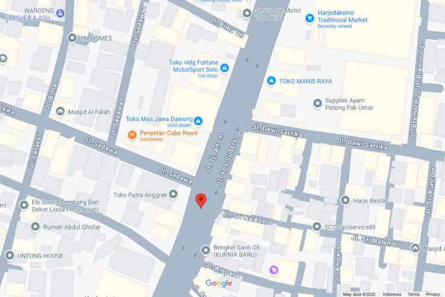Click the Harjo Bestik place marker
This screenshot has height=297, width=445.
pyautogui.click(x=345, y=200)
